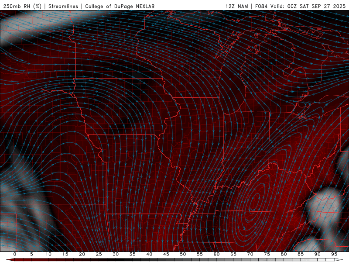
Task: Click the dark red low-humidity end of the colorbar
Action: [10, 260]
